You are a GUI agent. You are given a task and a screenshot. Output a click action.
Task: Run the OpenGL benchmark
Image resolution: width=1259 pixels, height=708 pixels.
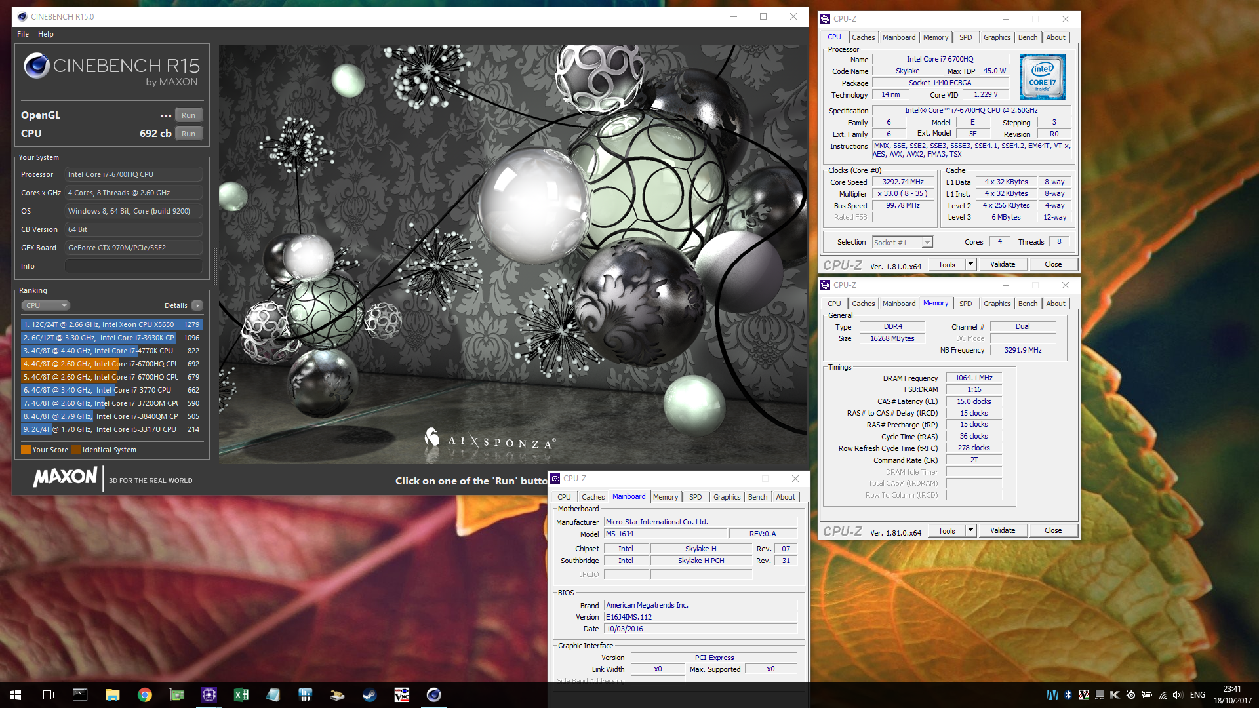[x=188, y=115]
